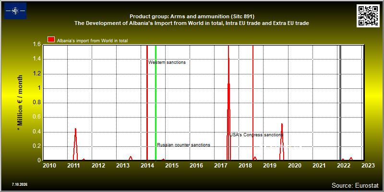
Task: Click the gray vertical marker near 2022
Action: click(340, 102)
